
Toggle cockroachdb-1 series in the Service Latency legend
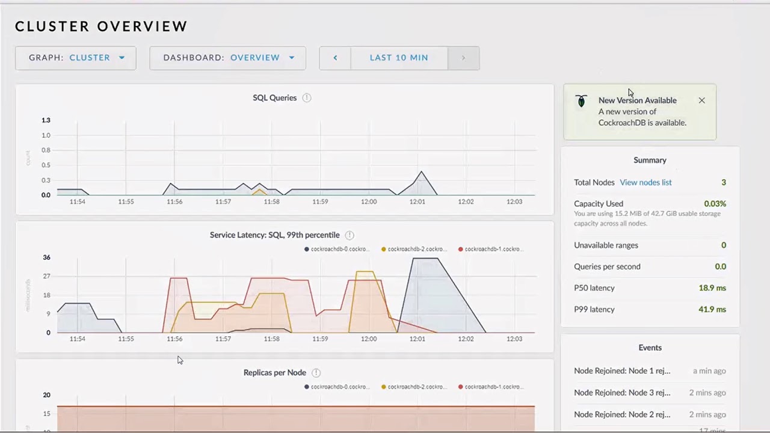coord(491,249)
